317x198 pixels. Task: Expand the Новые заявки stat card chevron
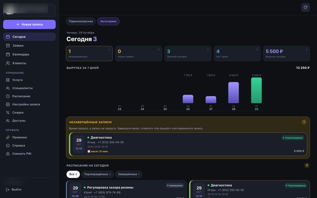coord(158,50)
